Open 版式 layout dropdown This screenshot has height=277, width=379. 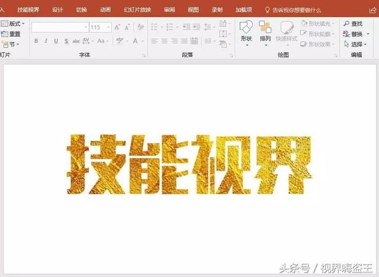tap(13, 24)
